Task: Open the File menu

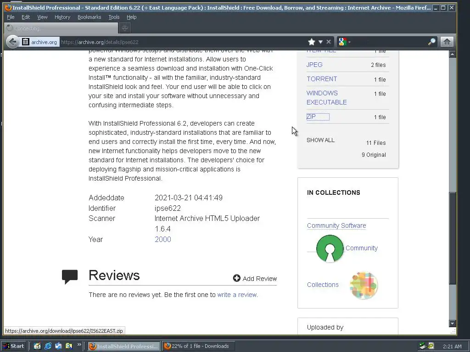Action: point(11,17)
